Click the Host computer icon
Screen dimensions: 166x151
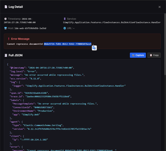pyautogui.click(x=5, y=28)
